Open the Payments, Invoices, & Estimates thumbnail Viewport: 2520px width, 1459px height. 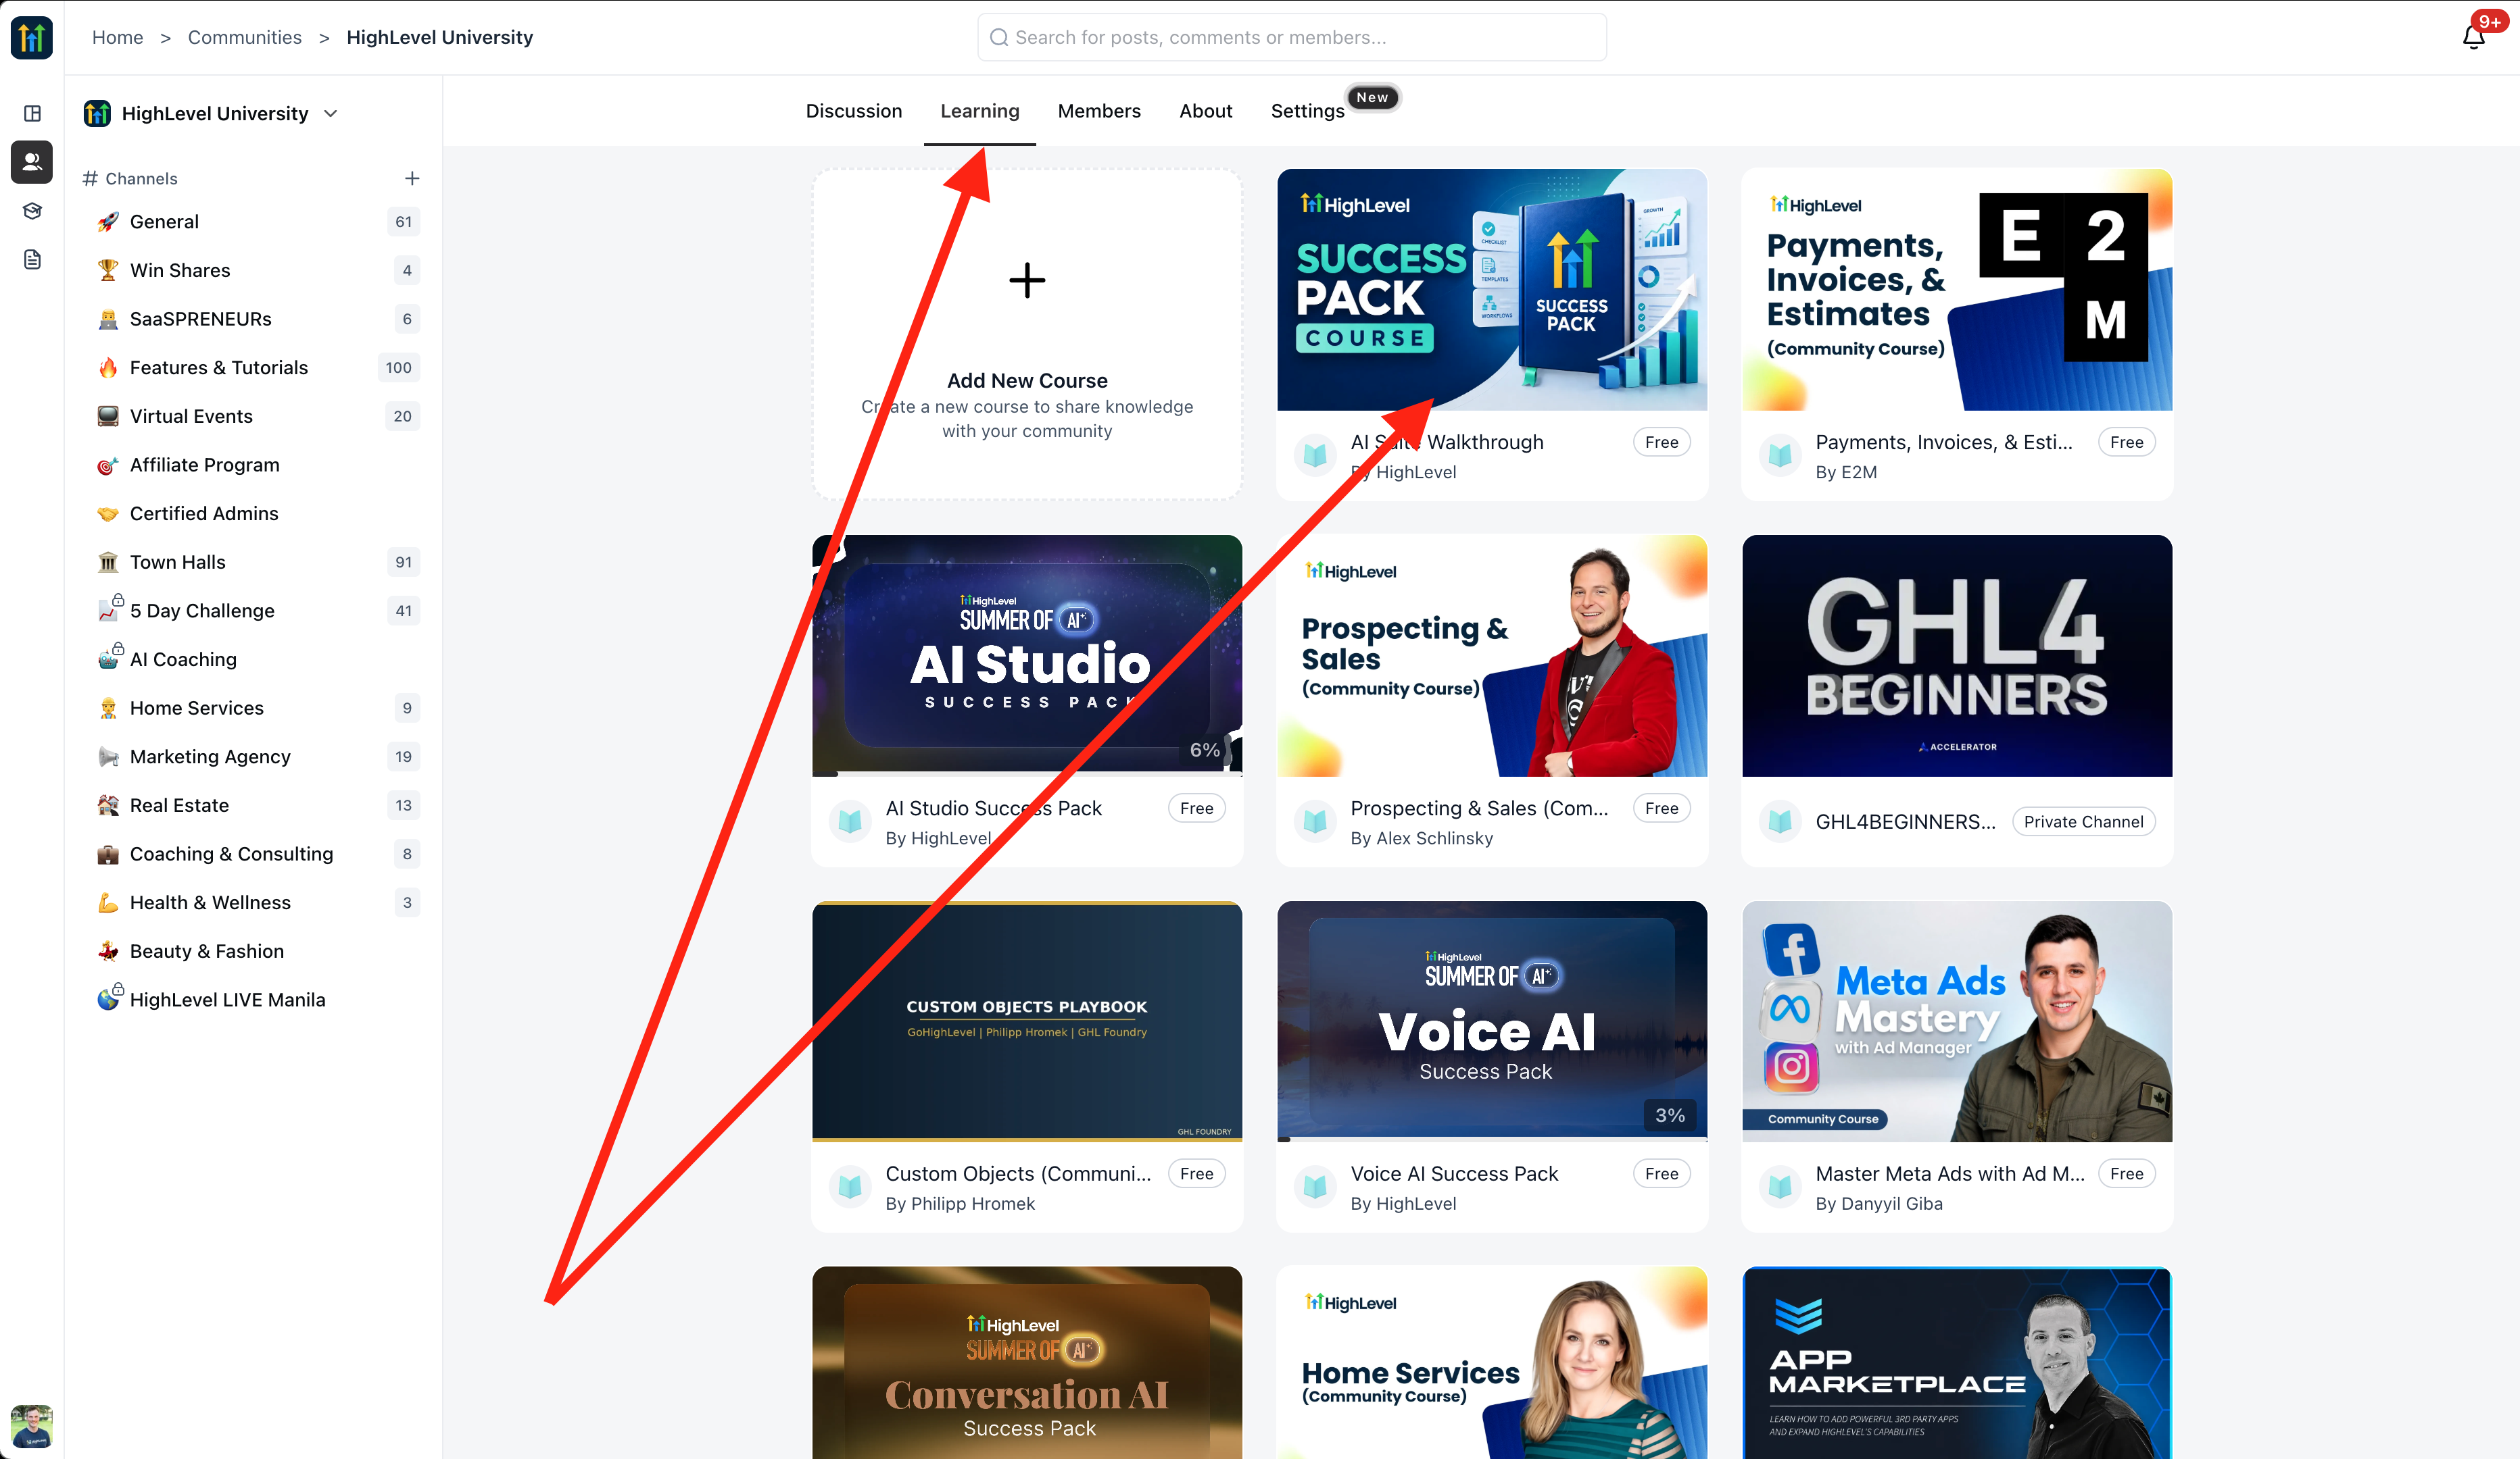coord(1957,290)
